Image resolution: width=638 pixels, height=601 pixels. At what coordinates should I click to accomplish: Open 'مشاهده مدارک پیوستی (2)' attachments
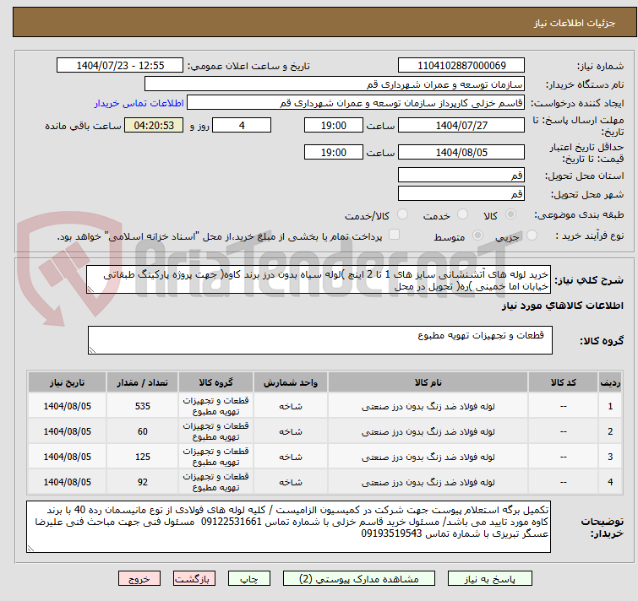coord(362,579)
